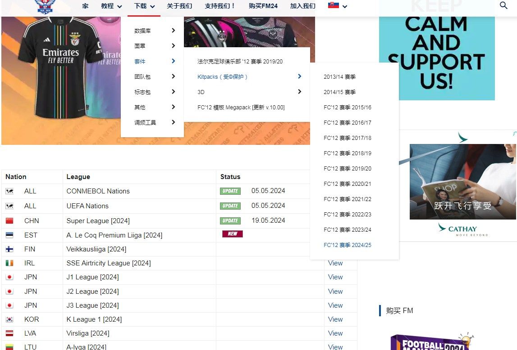Click the site logo crest
Screen dimensions: 517x350
pos(44,6)
